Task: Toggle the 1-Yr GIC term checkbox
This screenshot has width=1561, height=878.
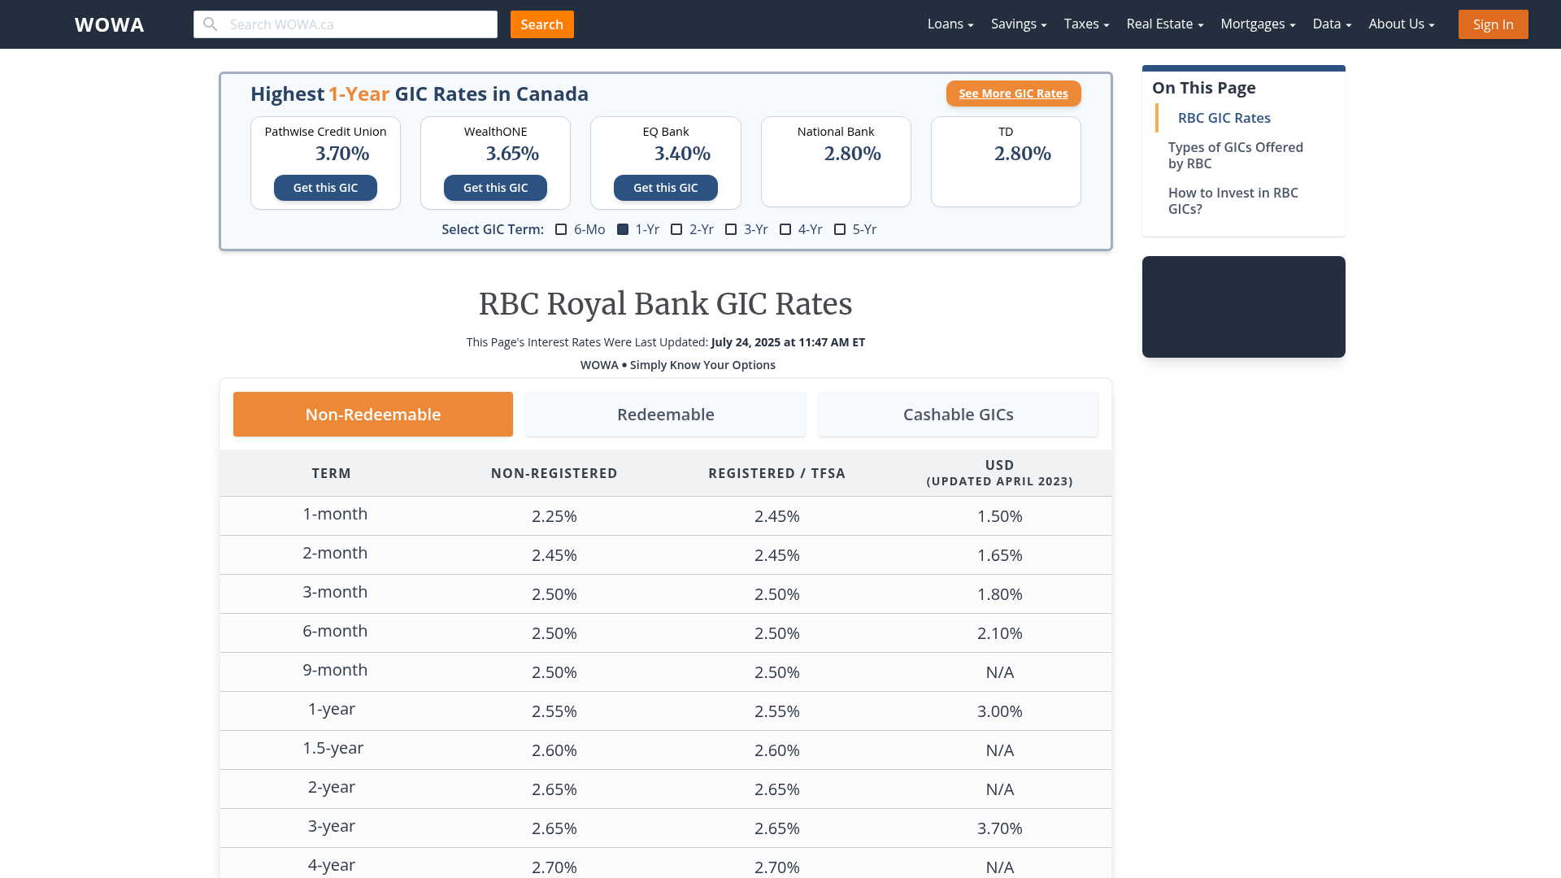Action: coord(623,229)
